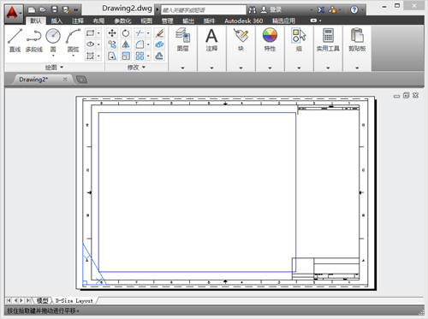Select the Hatch draw tool

(90, 56)
